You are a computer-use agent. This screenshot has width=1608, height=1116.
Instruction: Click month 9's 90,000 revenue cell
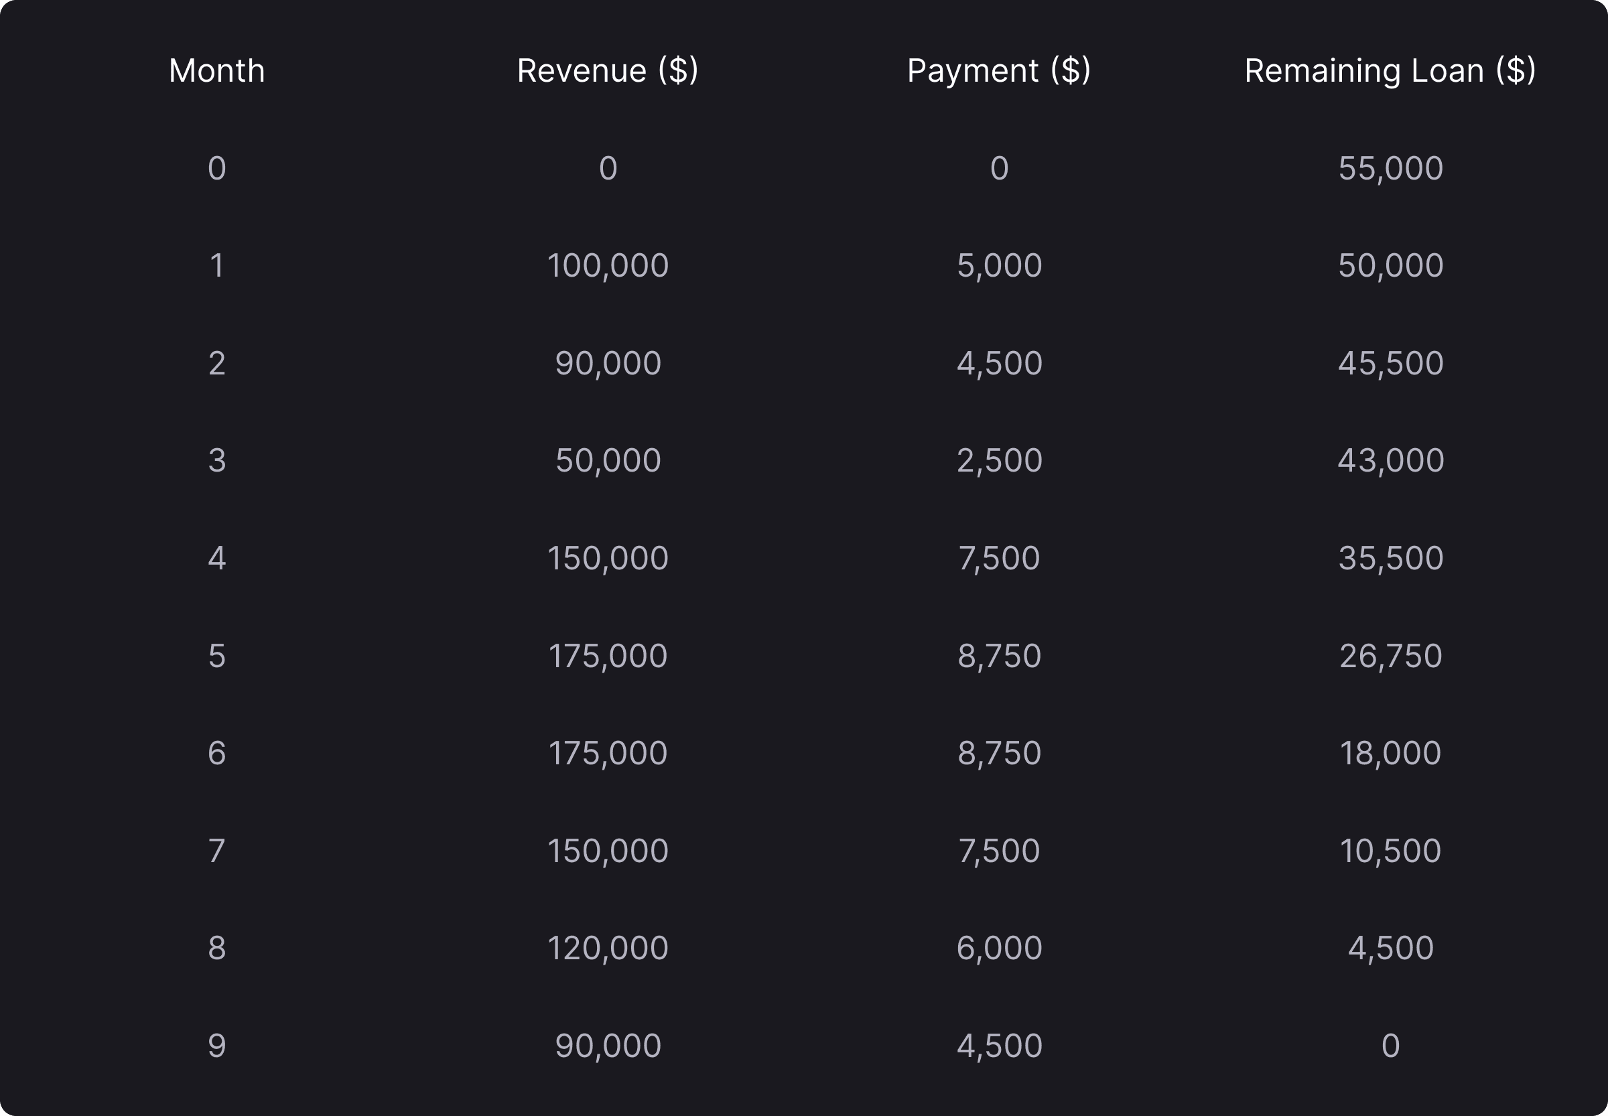click(x=607, y=1047)
